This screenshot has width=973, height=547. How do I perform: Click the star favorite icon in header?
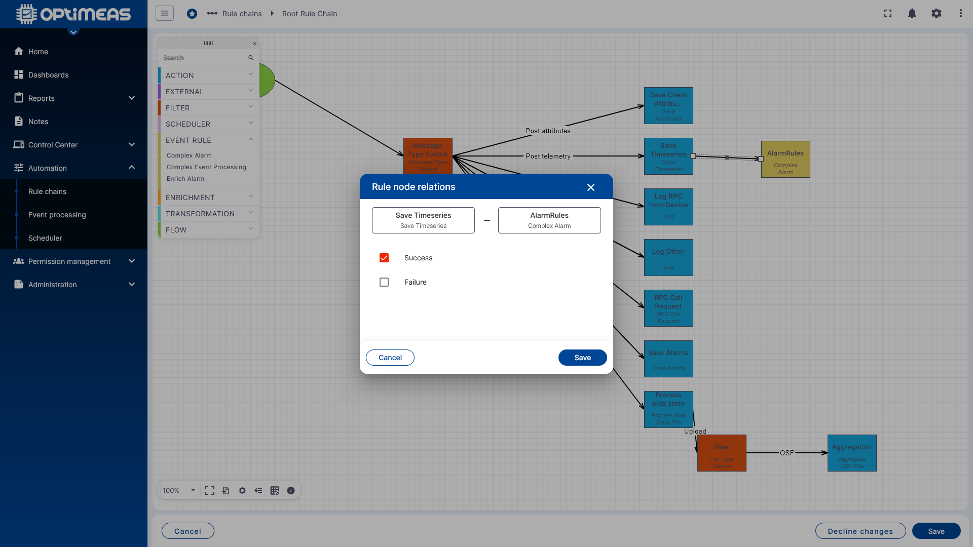tap(192, 14)
